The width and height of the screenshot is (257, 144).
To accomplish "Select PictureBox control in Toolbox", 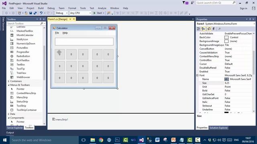I will 22,48.
